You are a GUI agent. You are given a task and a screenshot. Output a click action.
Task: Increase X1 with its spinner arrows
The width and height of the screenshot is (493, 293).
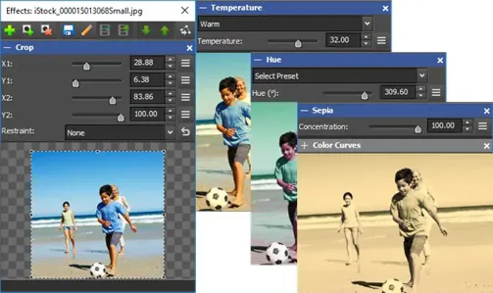coord(170,59)
